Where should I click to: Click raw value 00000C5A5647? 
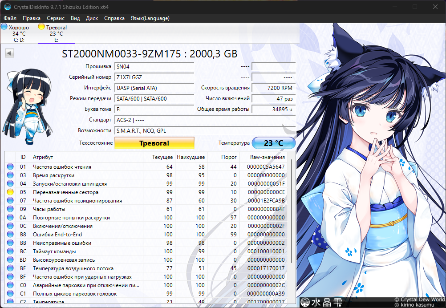(x=266, y=167)
